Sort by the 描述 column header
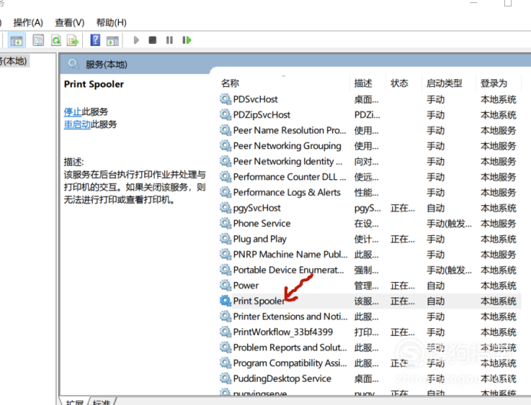531x405 pixels. (x=363, y=83)
